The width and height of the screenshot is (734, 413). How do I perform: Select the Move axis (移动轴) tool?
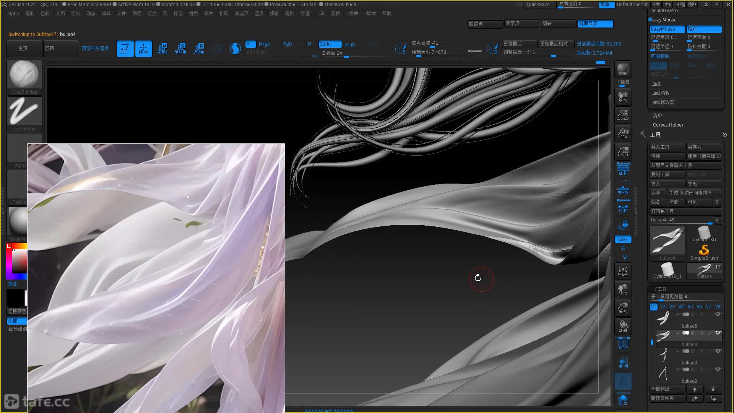tap(162, 49)
